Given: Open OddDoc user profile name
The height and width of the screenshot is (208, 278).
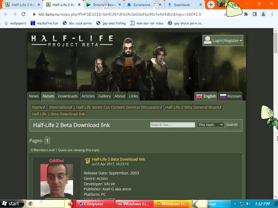Looking at the screenshot, I should [x=57, y=161].
